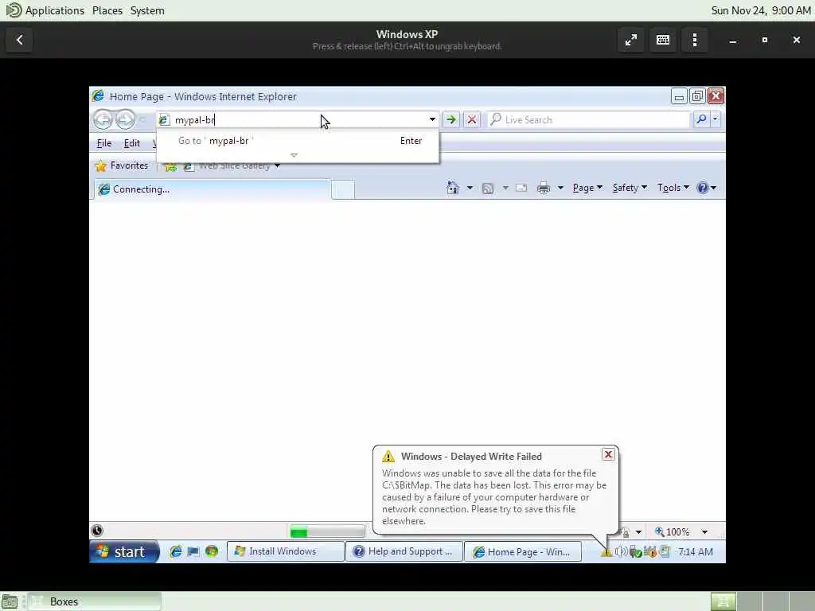Screen dimensions: 815x611
Task: Close the Delayed Write Failed balloon
Action: (x=608, y=454)
